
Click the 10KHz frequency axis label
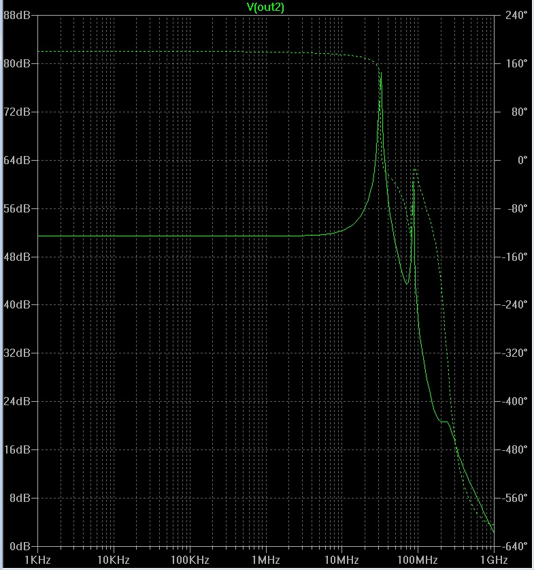coord(114,560)
